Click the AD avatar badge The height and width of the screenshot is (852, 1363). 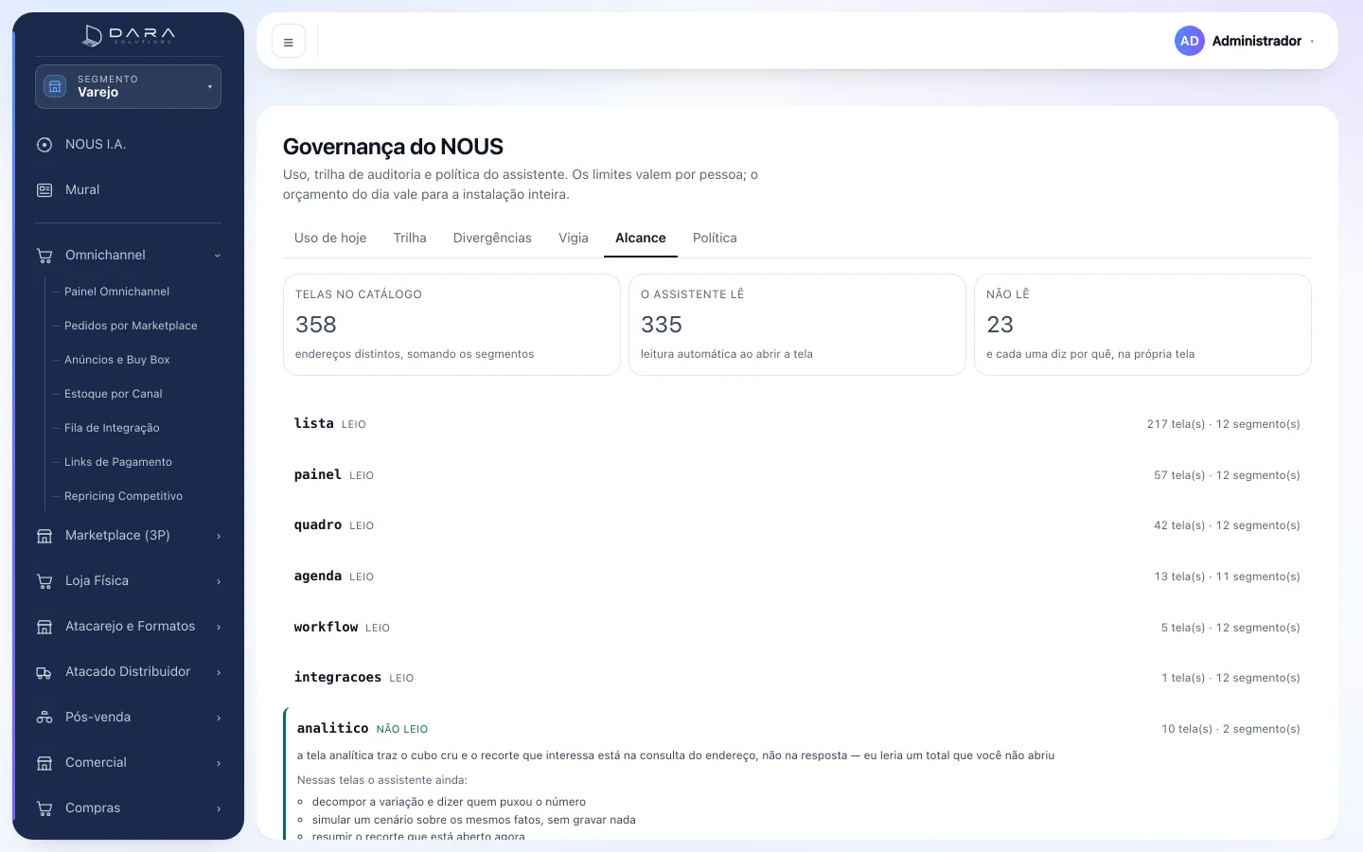pos(1190,41)
